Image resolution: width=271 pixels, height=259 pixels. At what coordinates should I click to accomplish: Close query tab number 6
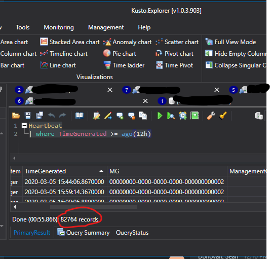click(145, 101)
